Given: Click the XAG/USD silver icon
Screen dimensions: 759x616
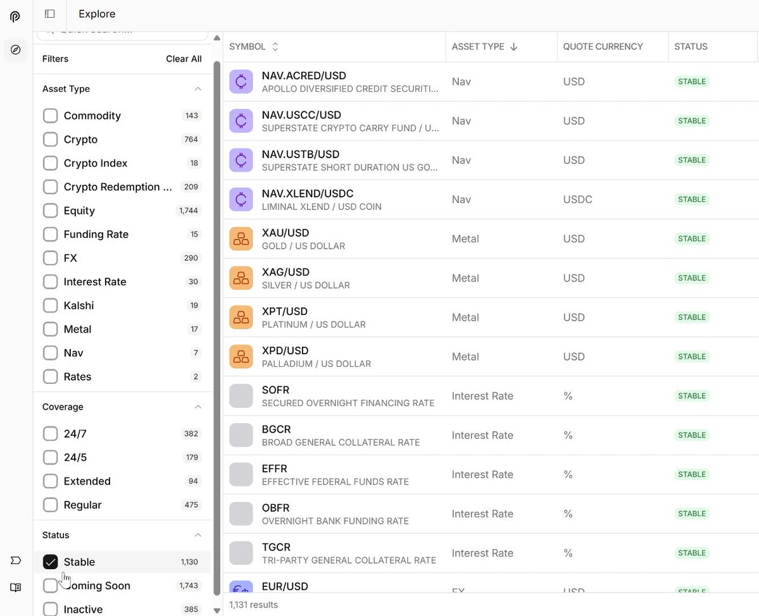Looking at the screenshot, I should [x=241, y=278].
